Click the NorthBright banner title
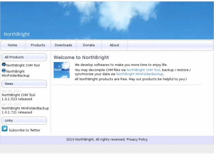214x161 pixels. pos(17,34)
